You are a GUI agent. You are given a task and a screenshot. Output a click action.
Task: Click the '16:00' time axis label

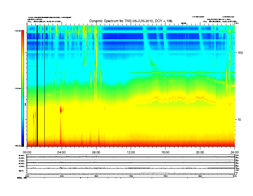(x=165, y=152)
